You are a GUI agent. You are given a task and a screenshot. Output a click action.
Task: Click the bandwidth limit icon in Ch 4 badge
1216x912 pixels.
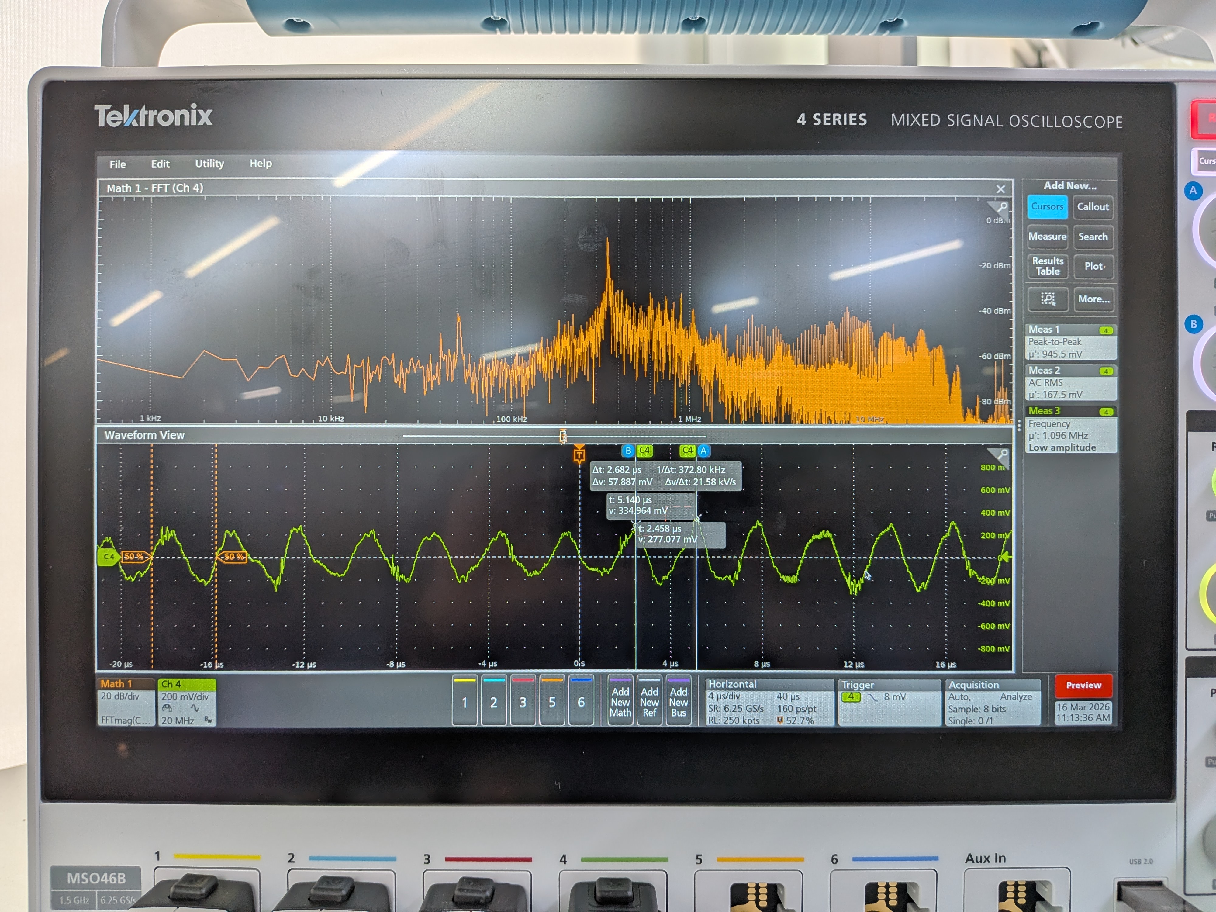coord(208,720)
